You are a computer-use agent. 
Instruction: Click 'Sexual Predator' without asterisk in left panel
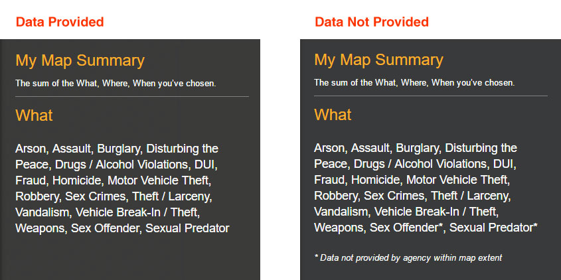tap(187, 228)
